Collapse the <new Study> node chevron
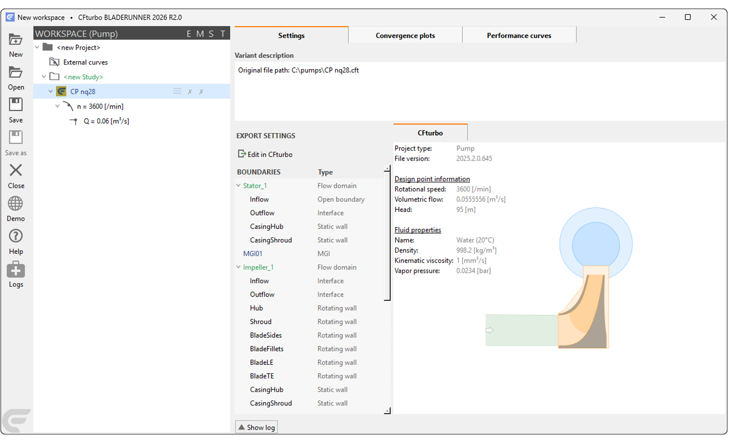The width and height of the screenshot is (729, 445). (44, 77)
